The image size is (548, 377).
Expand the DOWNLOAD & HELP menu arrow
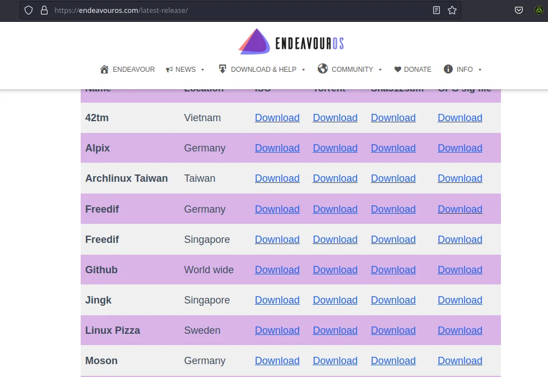pyautogui.click(x=303, y=70)
